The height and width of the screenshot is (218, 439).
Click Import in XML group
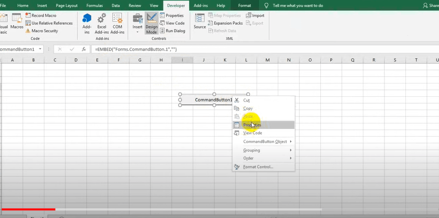point(255,15)
